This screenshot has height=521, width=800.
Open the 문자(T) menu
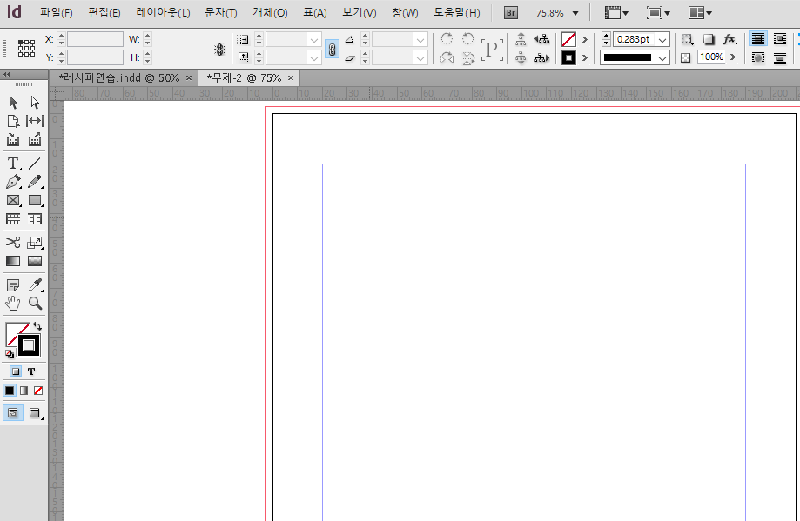(x=221, y=13)
